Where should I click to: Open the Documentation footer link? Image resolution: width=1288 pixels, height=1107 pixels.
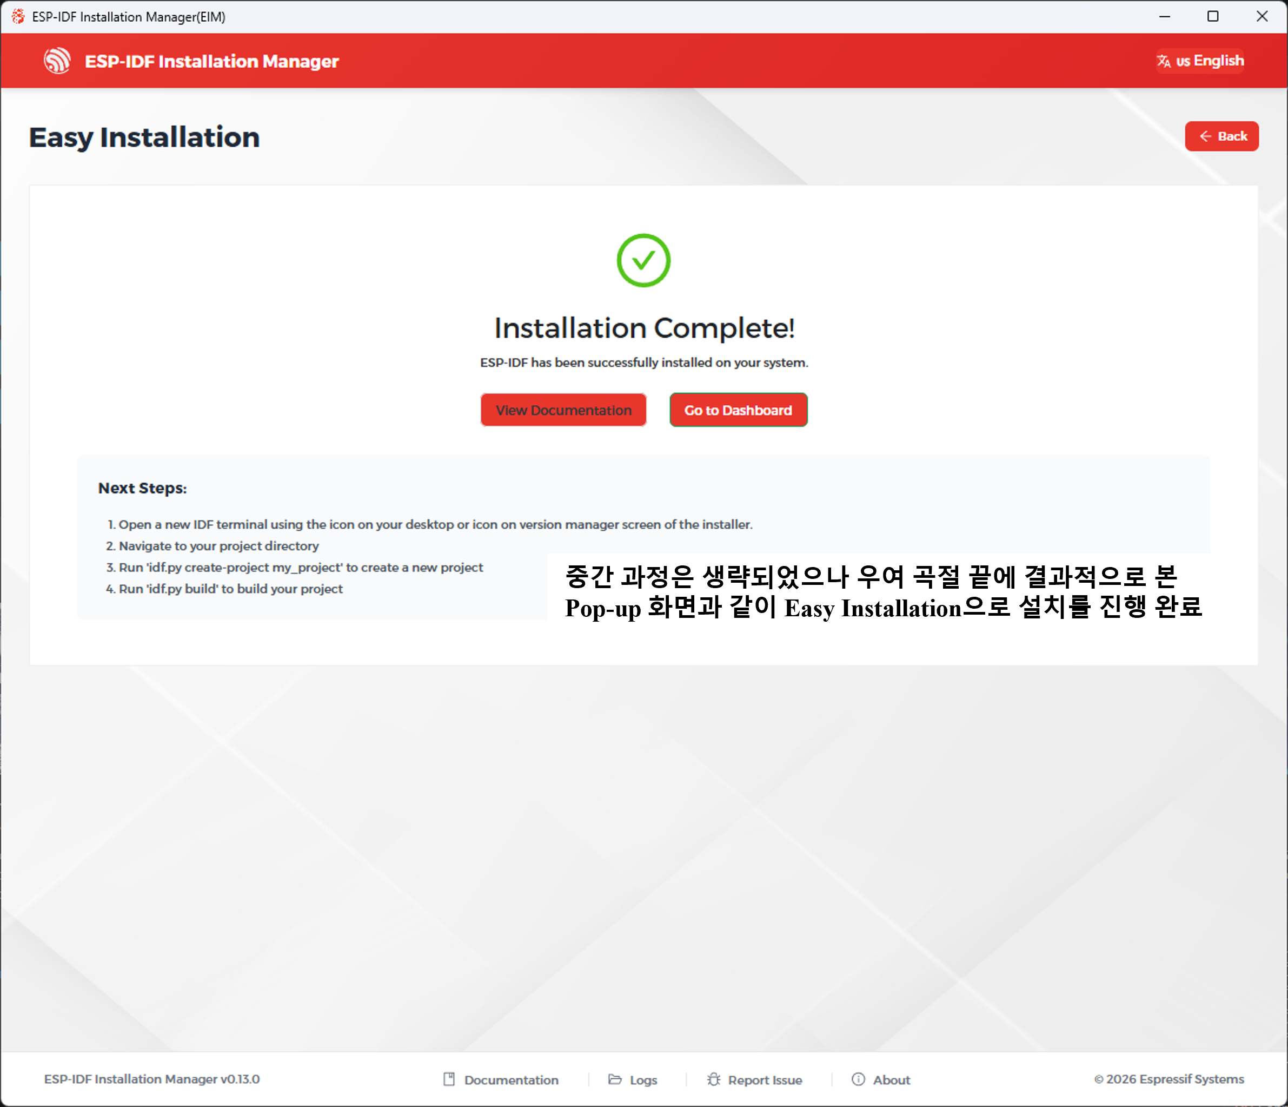click(500, 1079)
